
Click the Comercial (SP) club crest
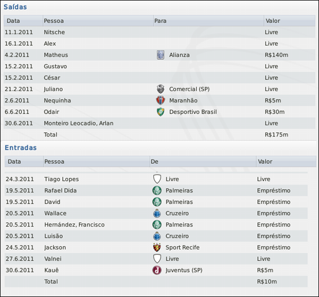click(161, 89)
